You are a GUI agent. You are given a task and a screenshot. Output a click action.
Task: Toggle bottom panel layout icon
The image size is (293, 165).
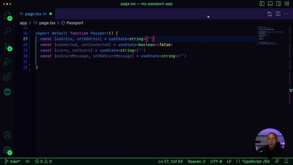[x=270, y=4]
